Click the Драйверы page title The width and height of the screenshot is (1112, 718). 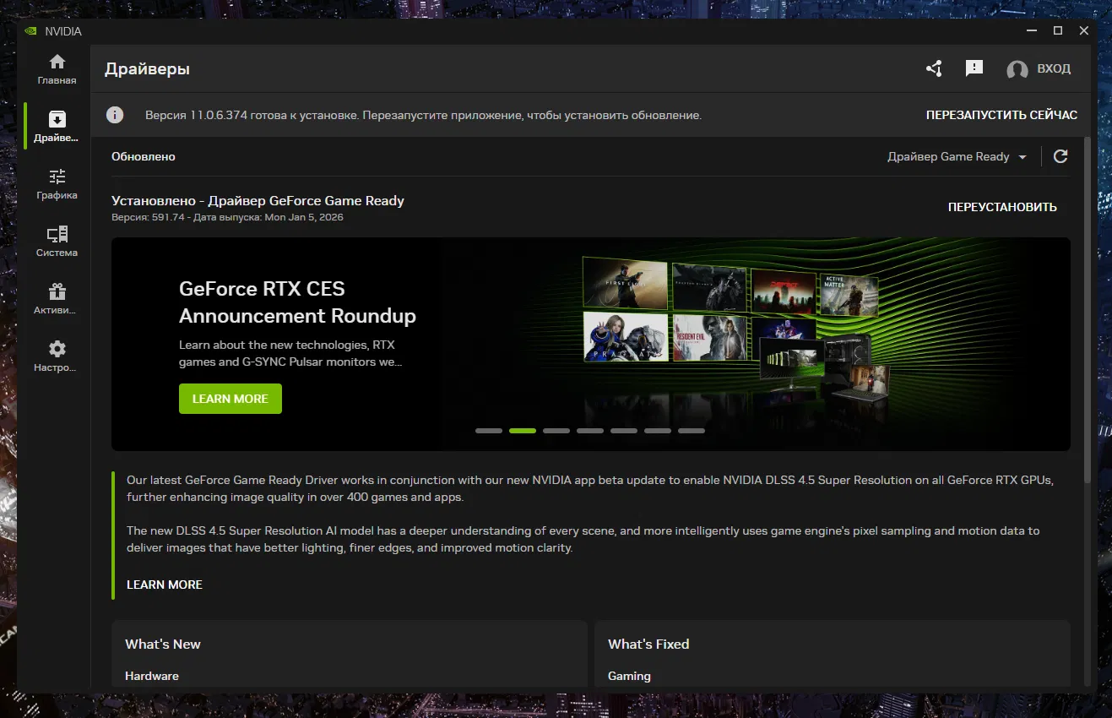147,69
